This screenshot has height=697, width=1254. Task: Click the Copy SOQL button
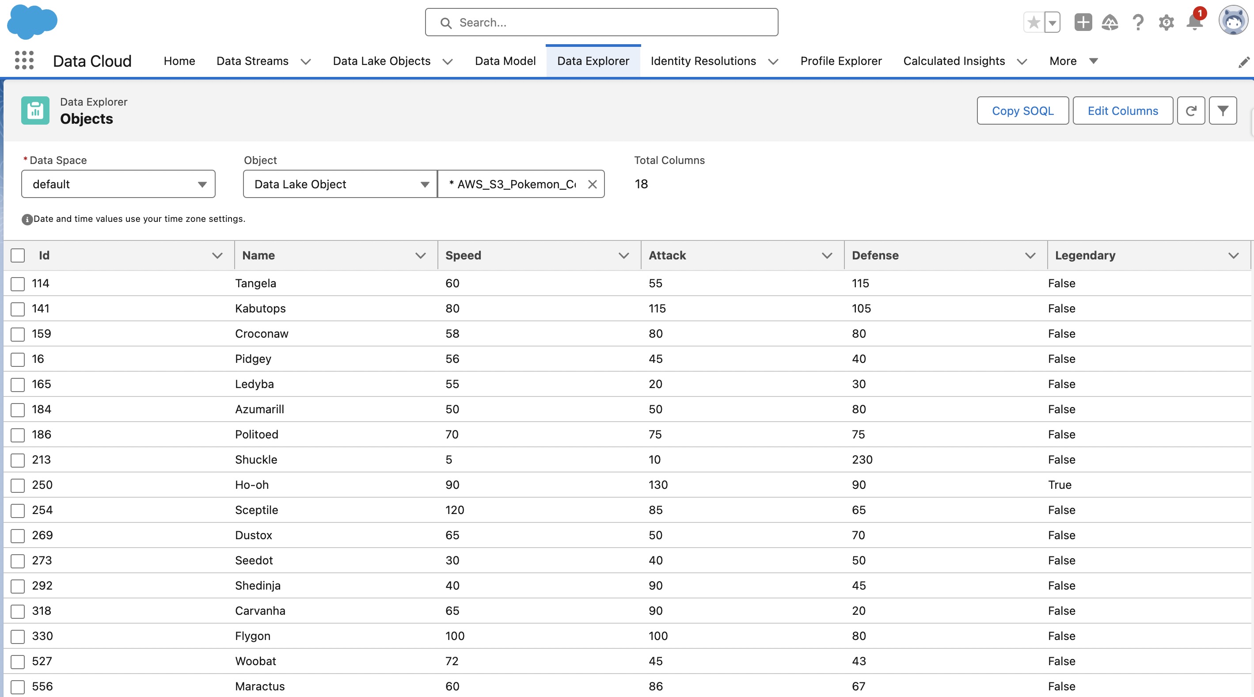1022,110
